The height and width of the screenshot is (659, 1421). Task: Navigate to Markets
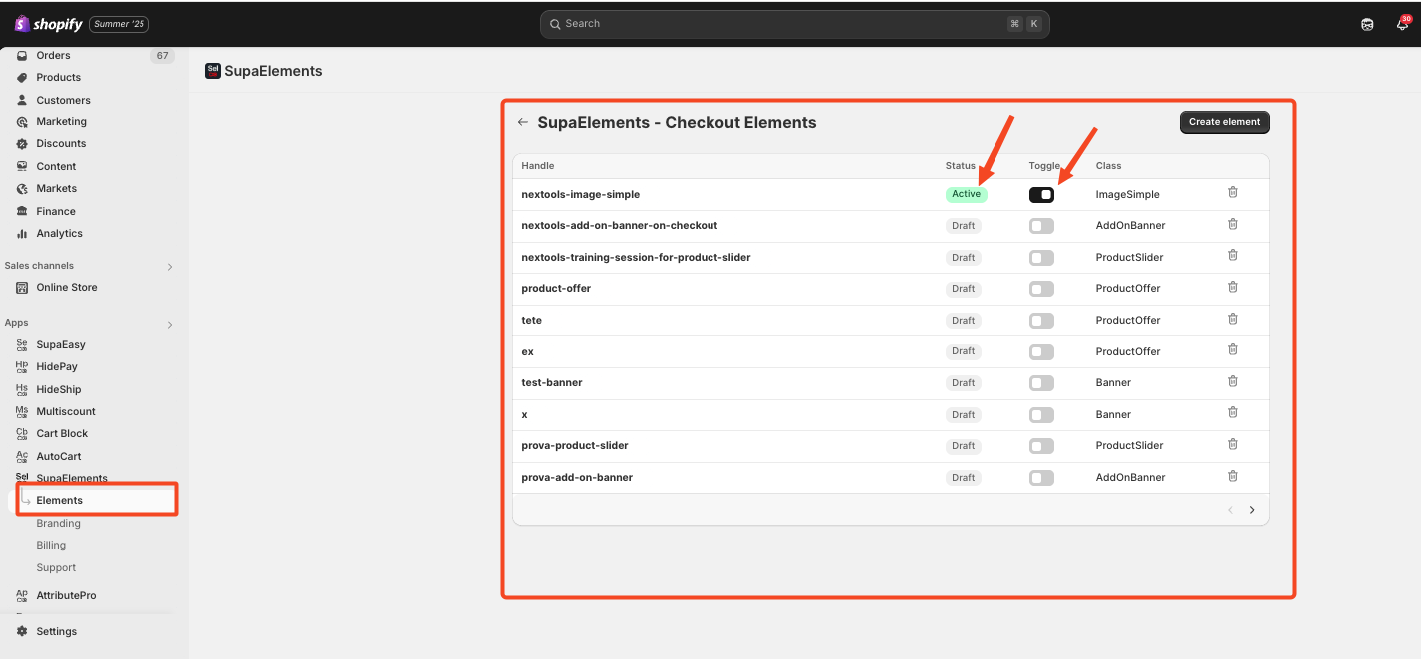click(x=56, y=188)
